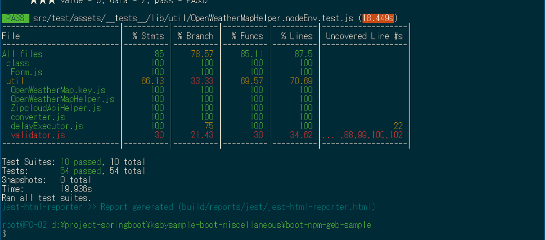
Task: Select the 'All files' coverage row label
Action: [22, 54]
